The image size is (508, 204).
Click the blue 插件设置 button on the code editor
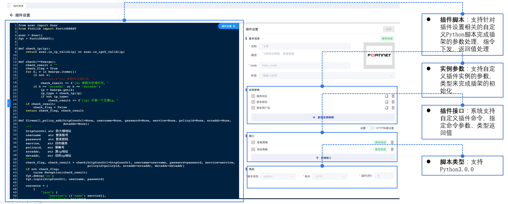click(x=228, y=26)
